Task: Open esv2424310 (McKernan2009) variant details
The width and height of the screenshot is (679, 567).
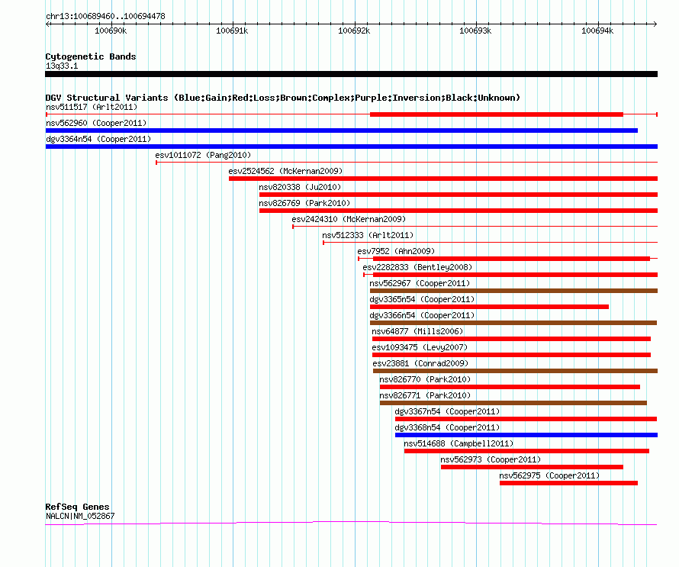Action: pyautogui.click(x=349, y=219)
